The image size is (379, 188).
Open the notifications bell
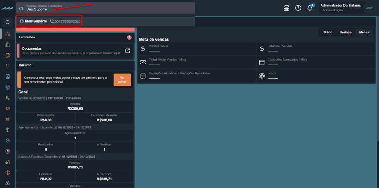(310, 8)
